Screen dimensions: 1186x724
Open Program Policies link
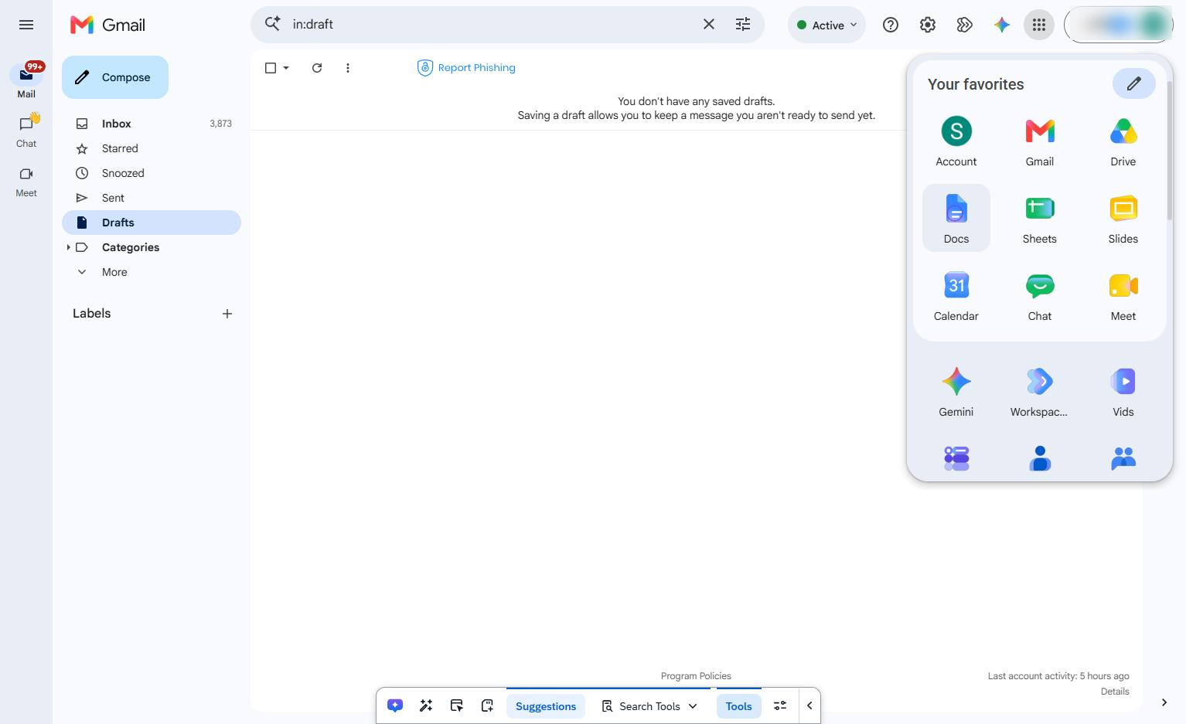click(x=696, y=676)
